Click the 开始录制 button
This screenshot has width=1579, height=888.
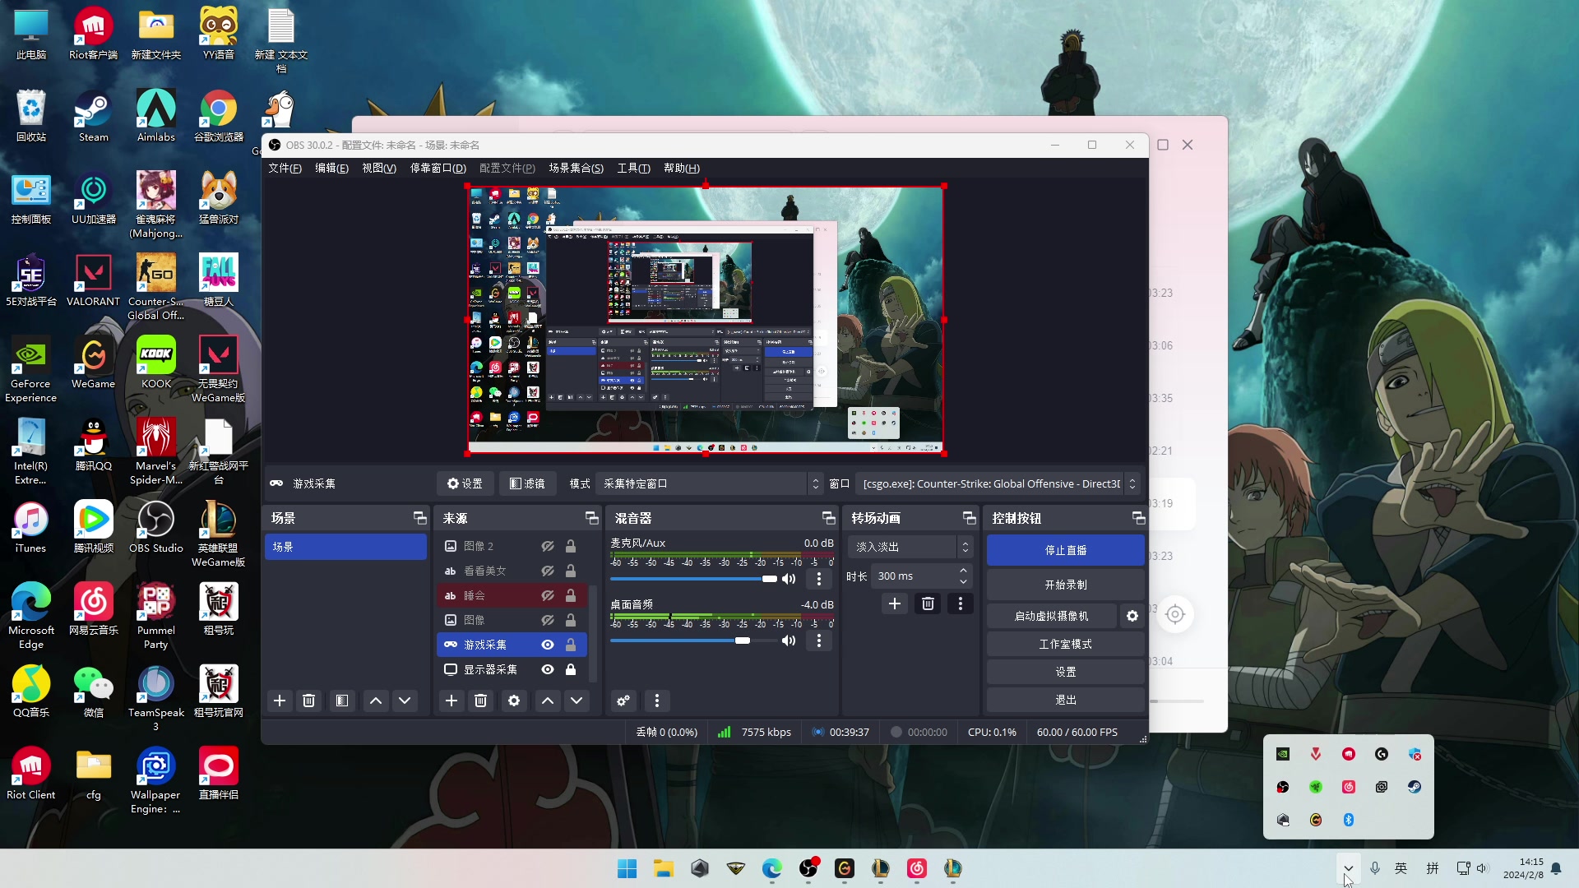point(1066,585)
